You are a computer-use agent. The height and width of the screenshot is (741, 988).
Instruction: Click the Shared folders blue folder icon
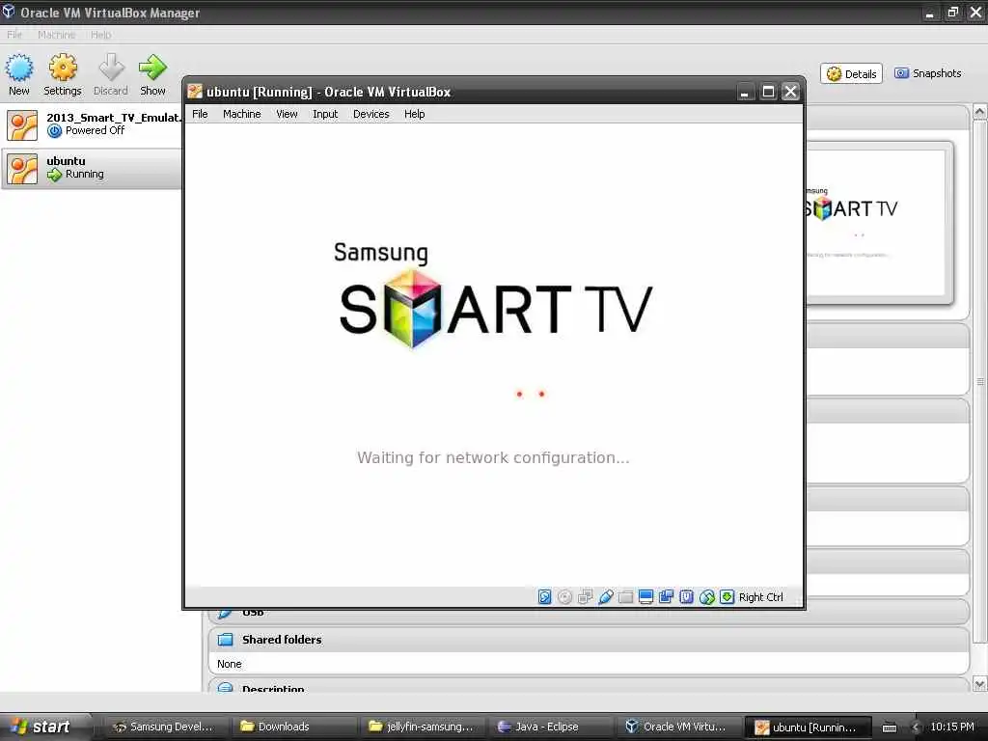pos(225,640)
